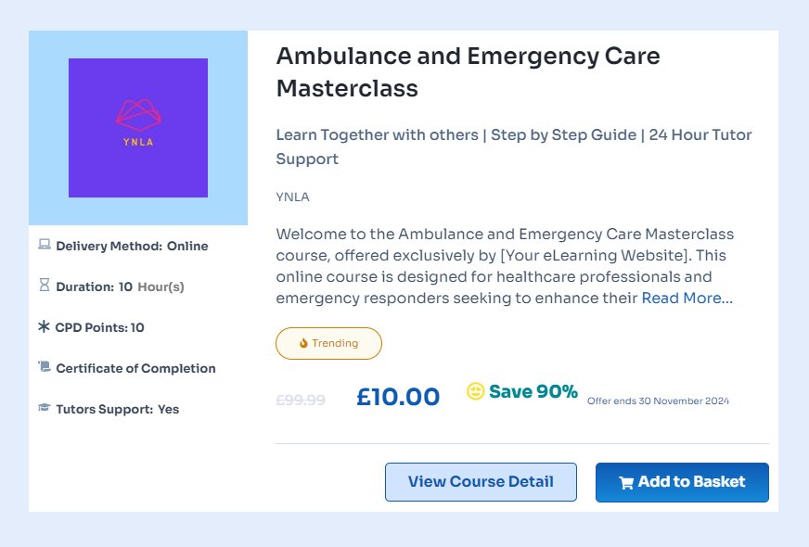Screen dimensions: 809x547
Task: Click the £10.00 discounted price
Action: pyautogui.click(x=398, y=397)
